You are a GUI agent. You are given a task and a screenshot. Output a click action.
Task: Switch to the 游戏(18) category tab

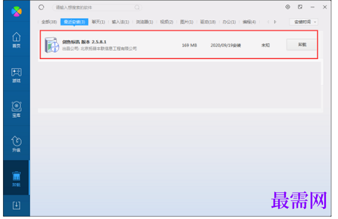point(208,22)
